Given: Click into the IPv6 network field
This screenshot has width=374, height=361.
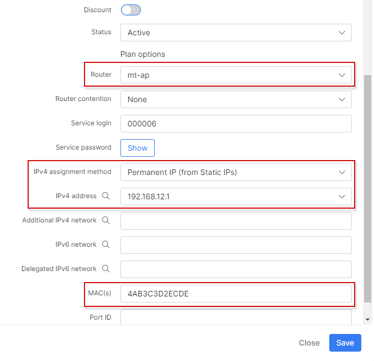Looking at the screenshot, I should (x=236, y=245).
